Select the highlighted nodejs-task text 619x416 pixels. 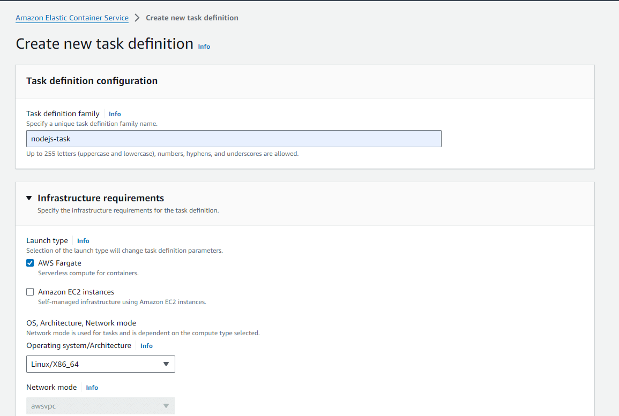click(49, 138)
